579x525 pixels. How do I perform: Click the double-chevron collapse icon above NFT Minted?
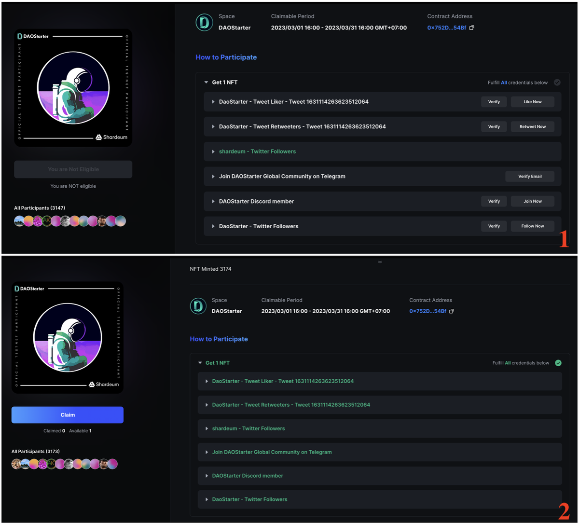tap(380, 262)
